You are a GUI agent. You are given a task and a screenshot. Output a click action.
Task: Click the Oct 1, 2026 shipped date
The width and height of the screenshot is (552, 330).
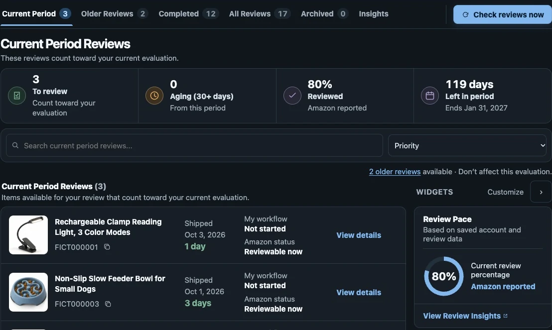[x=204, y=292]
